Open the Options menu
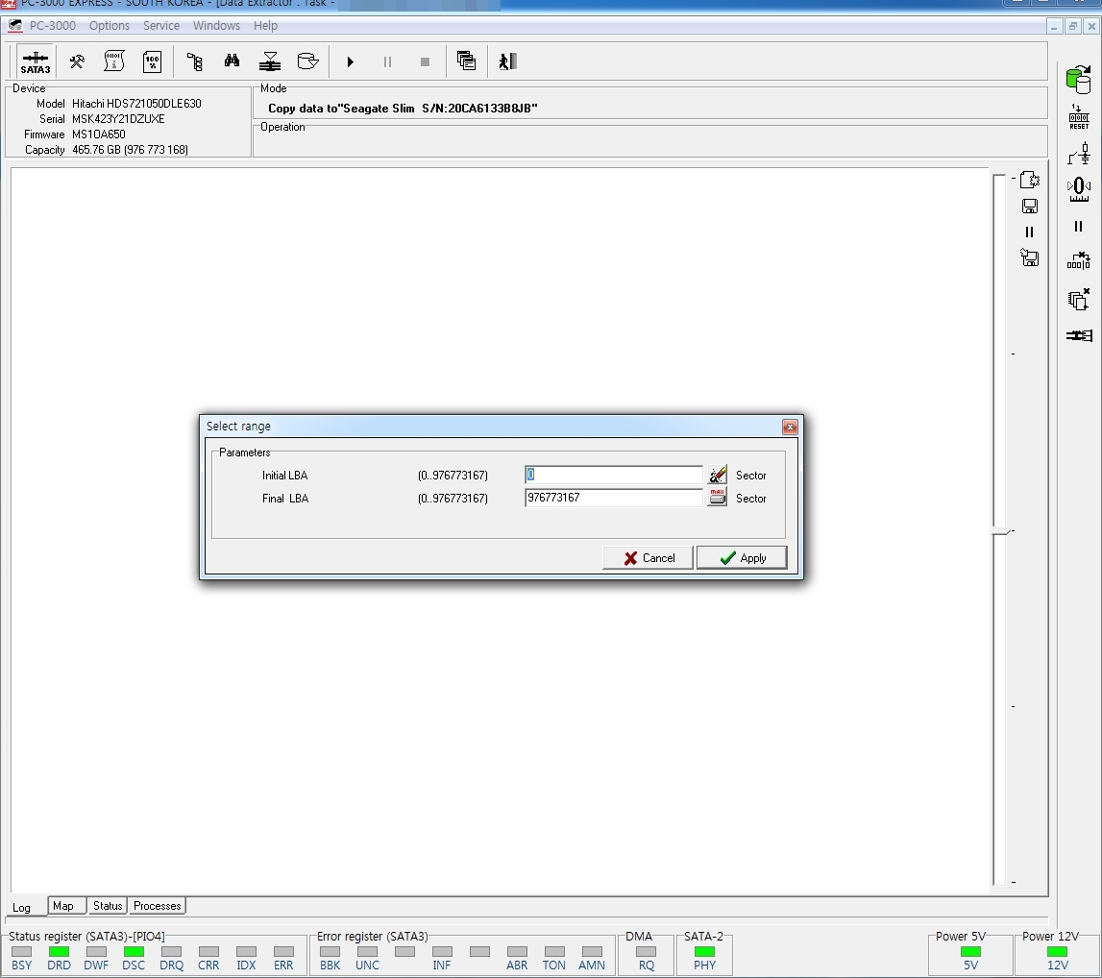The image size is (1102, 978). click(109, 25)
